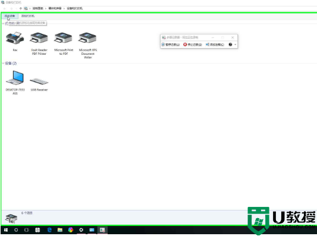Click the up arrow navigation button
This screenshot has width=317, height=236.
click(21, 8)
